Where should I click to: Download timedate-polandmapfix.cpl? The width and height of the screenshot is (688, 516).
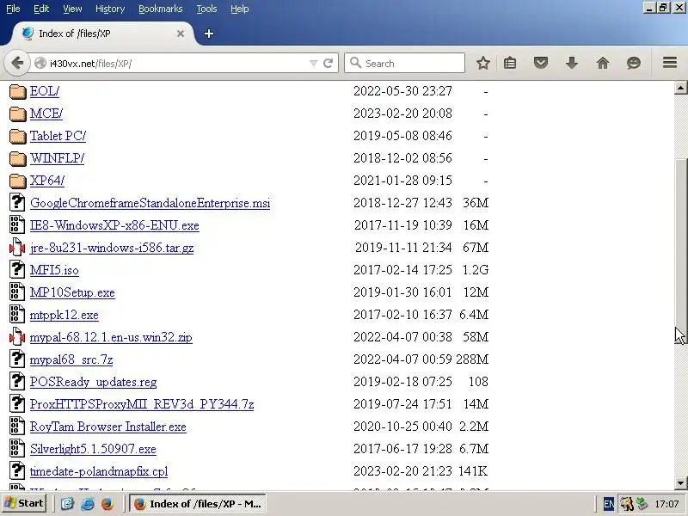(99, 471)
